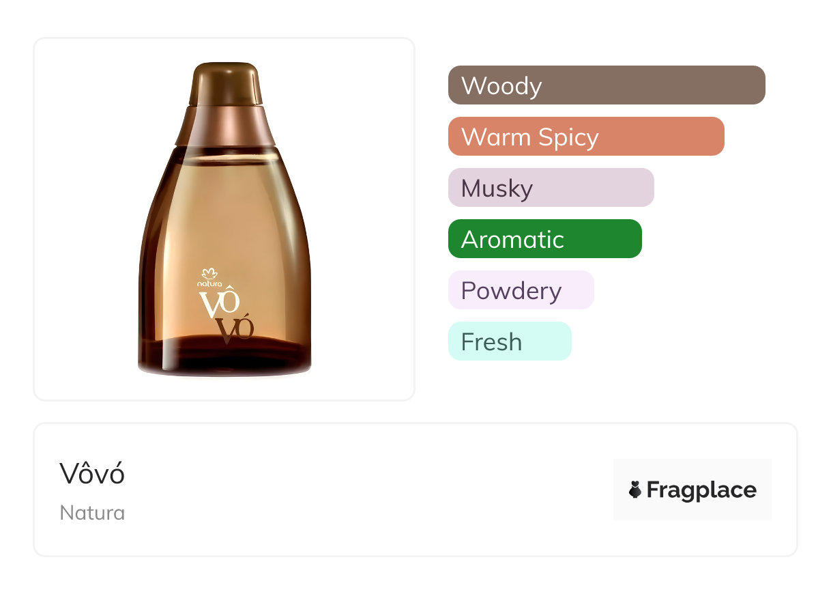The height and width of the screenshot is (590, 831).
Task: Click the mint Fresh accord bar
Action: pyautogui.click(x=509, y=341)
